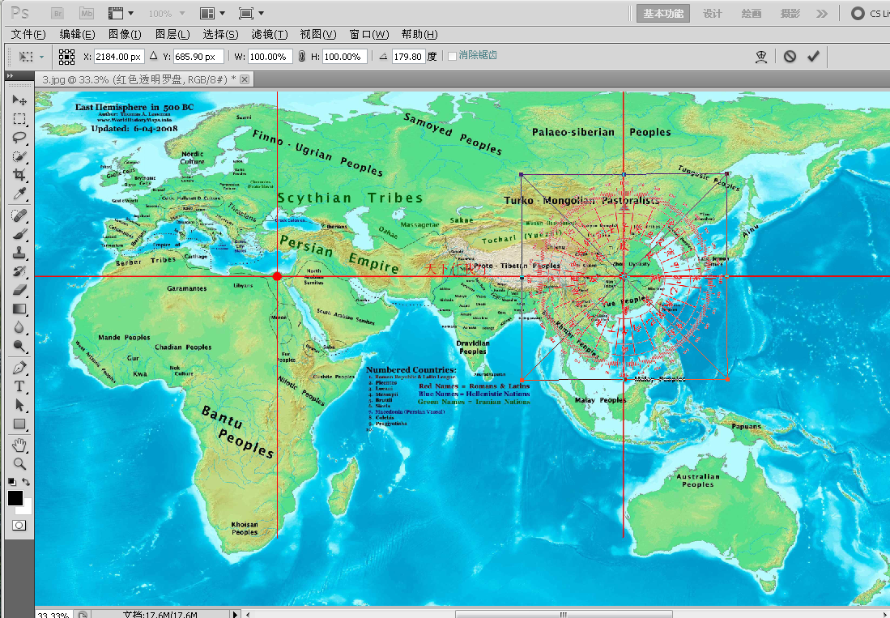Open the 图层(L) menu
Screen dimensions: 890x618
[x=172, y=34]
